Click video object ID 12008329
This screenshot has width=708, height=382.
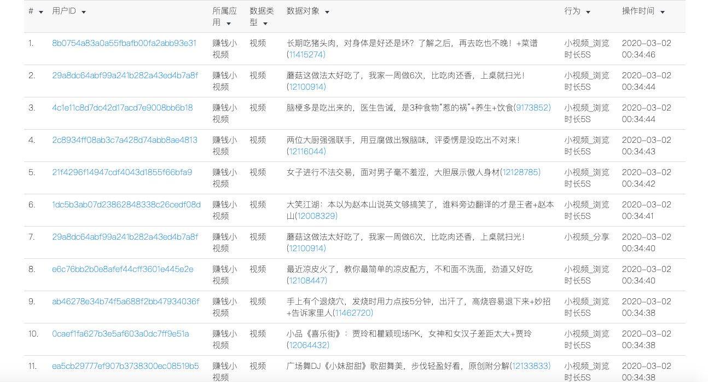click(x=316, y=216)
